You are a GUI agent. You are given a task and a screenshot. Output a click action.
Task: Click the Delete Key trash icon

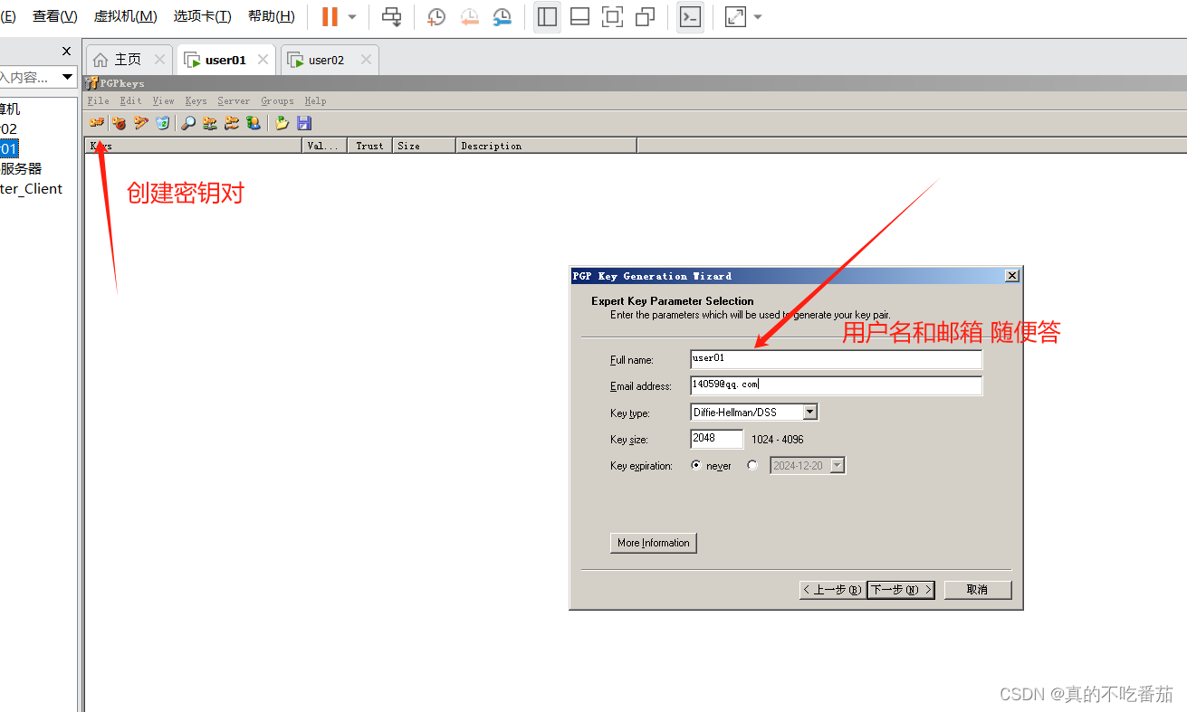(162, 123)
